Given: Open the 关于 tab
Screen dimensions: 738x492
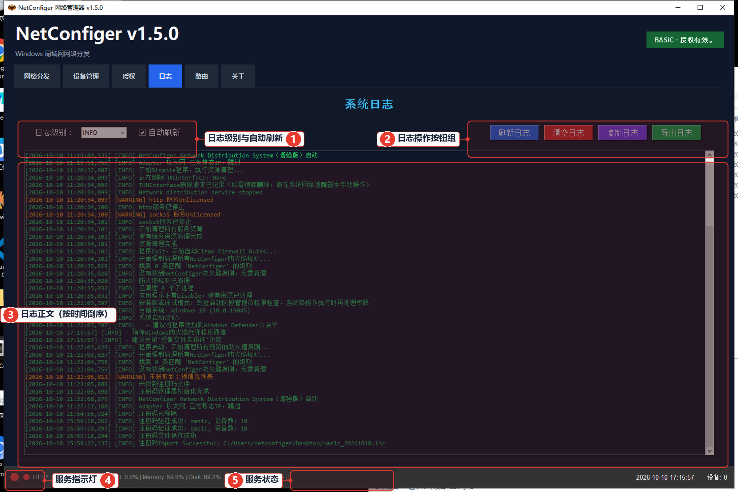Looking at the screenshot, I should coord(238,76).
